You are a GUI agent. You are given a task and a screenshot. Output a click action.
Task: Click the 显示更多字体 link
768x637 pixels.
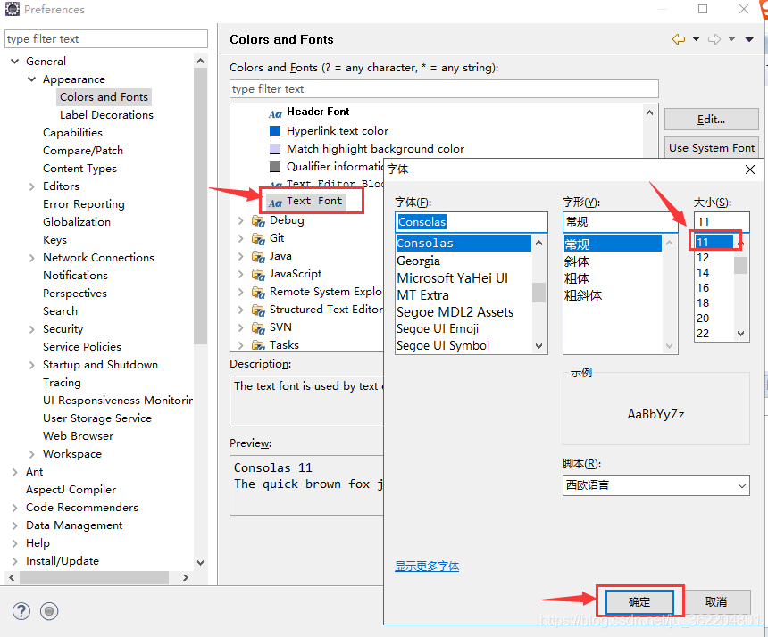click(427, 566)
